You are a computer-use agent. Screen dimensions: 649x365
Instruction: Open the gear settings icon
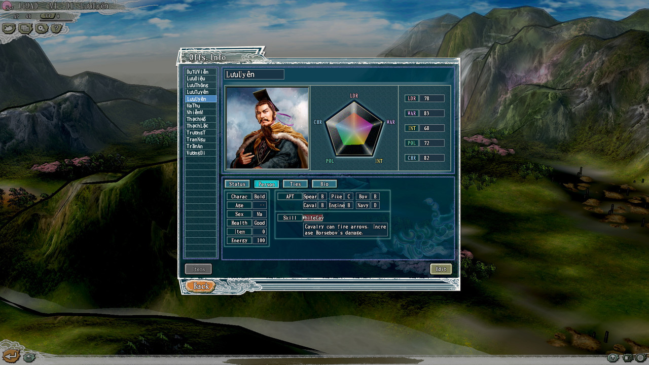41,28
